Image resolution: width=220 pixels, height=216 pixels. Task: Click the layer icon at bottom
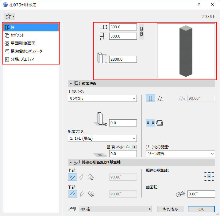72,209
